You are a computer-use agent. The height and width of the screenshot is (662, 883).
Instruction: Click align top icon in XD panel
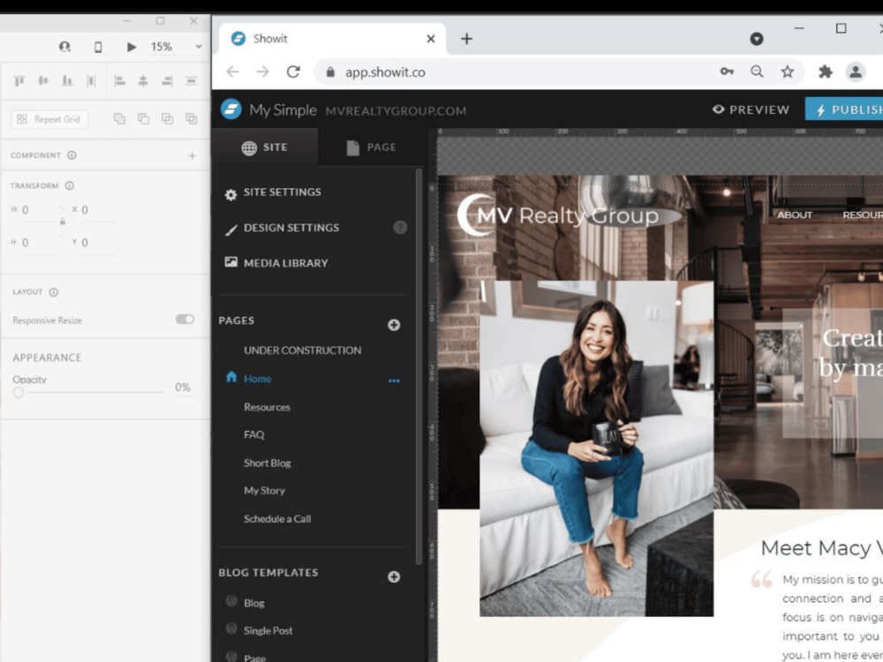19,81
